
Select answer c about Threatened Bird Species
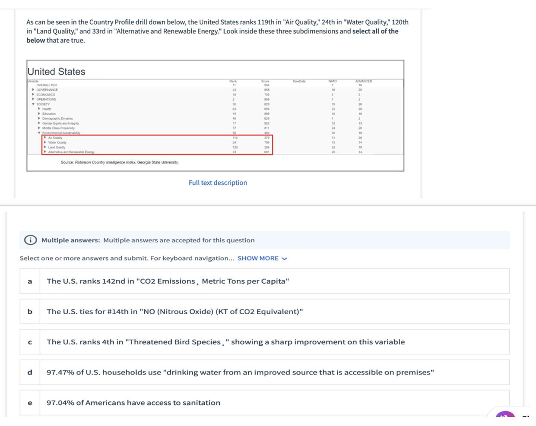click(x=264, y=342)
